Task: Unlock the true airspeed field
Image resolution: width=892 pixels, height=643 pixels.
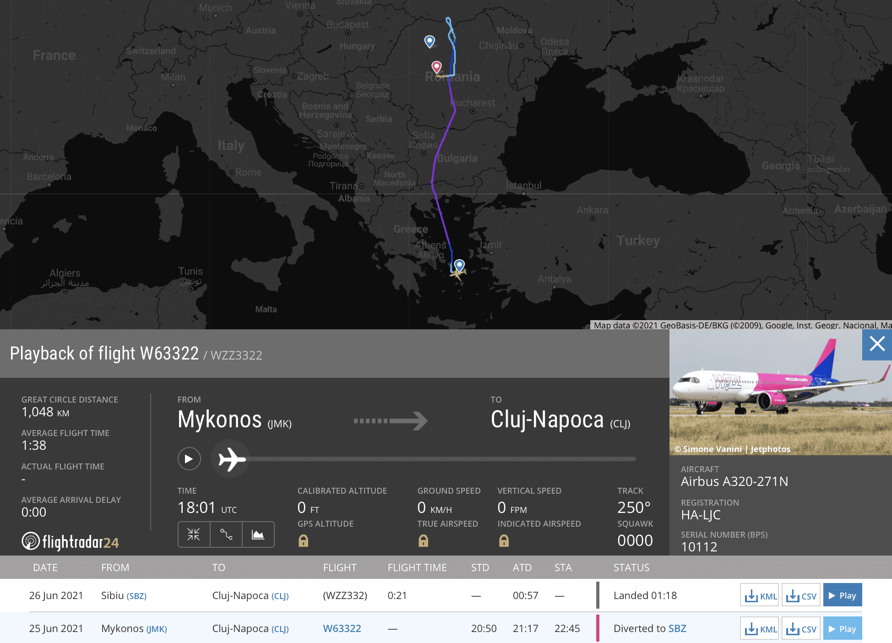Action: point(423,541)
